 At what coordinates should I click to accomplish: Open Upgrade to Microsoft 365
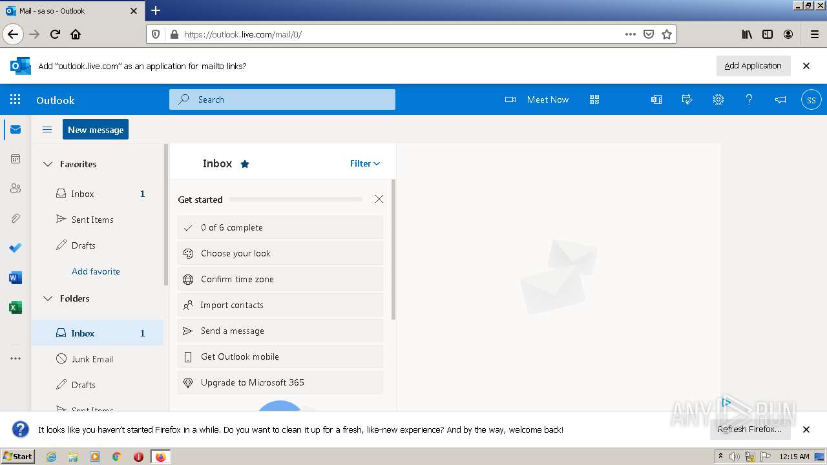(x=280, y=382)
